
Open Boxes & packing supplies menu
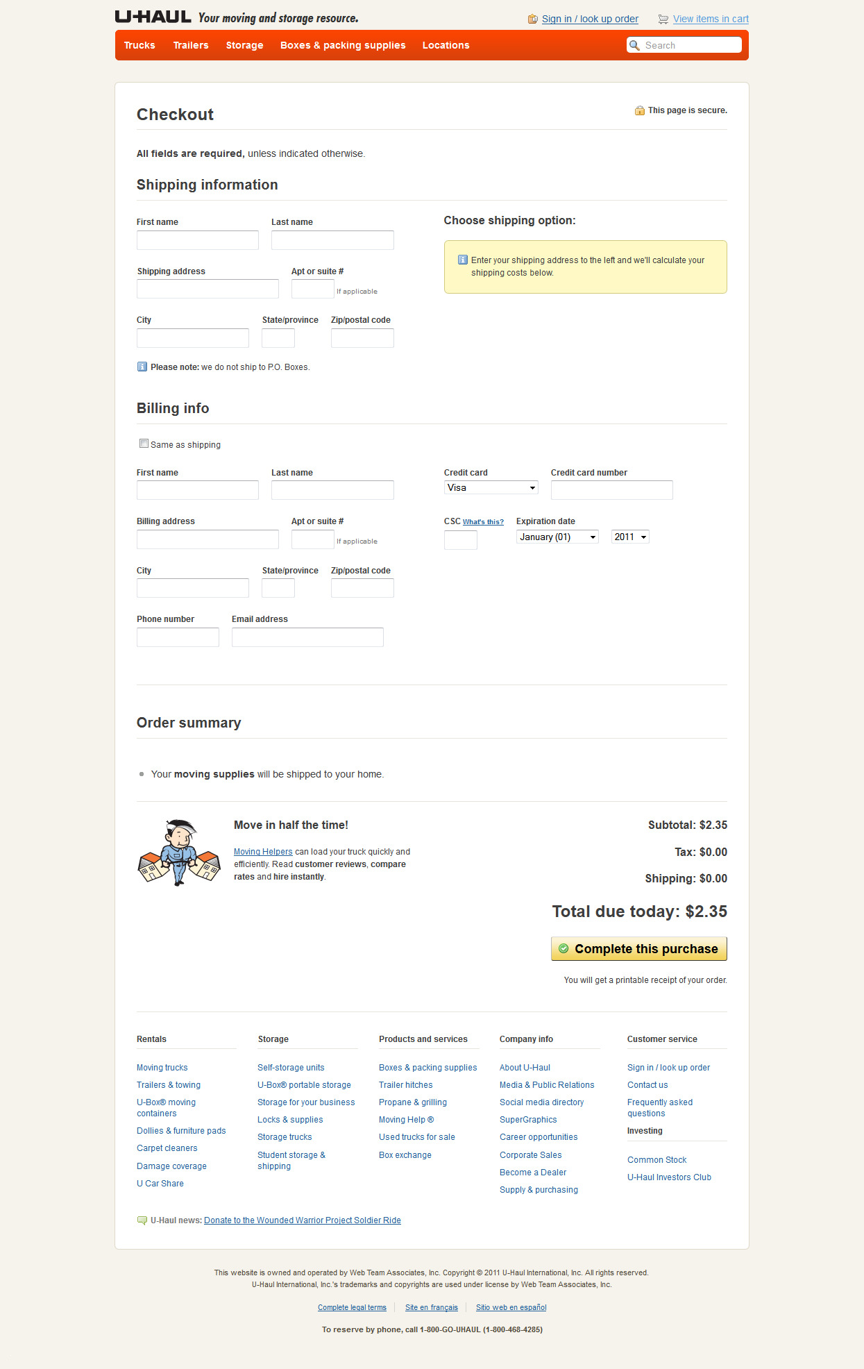(343, 45)
